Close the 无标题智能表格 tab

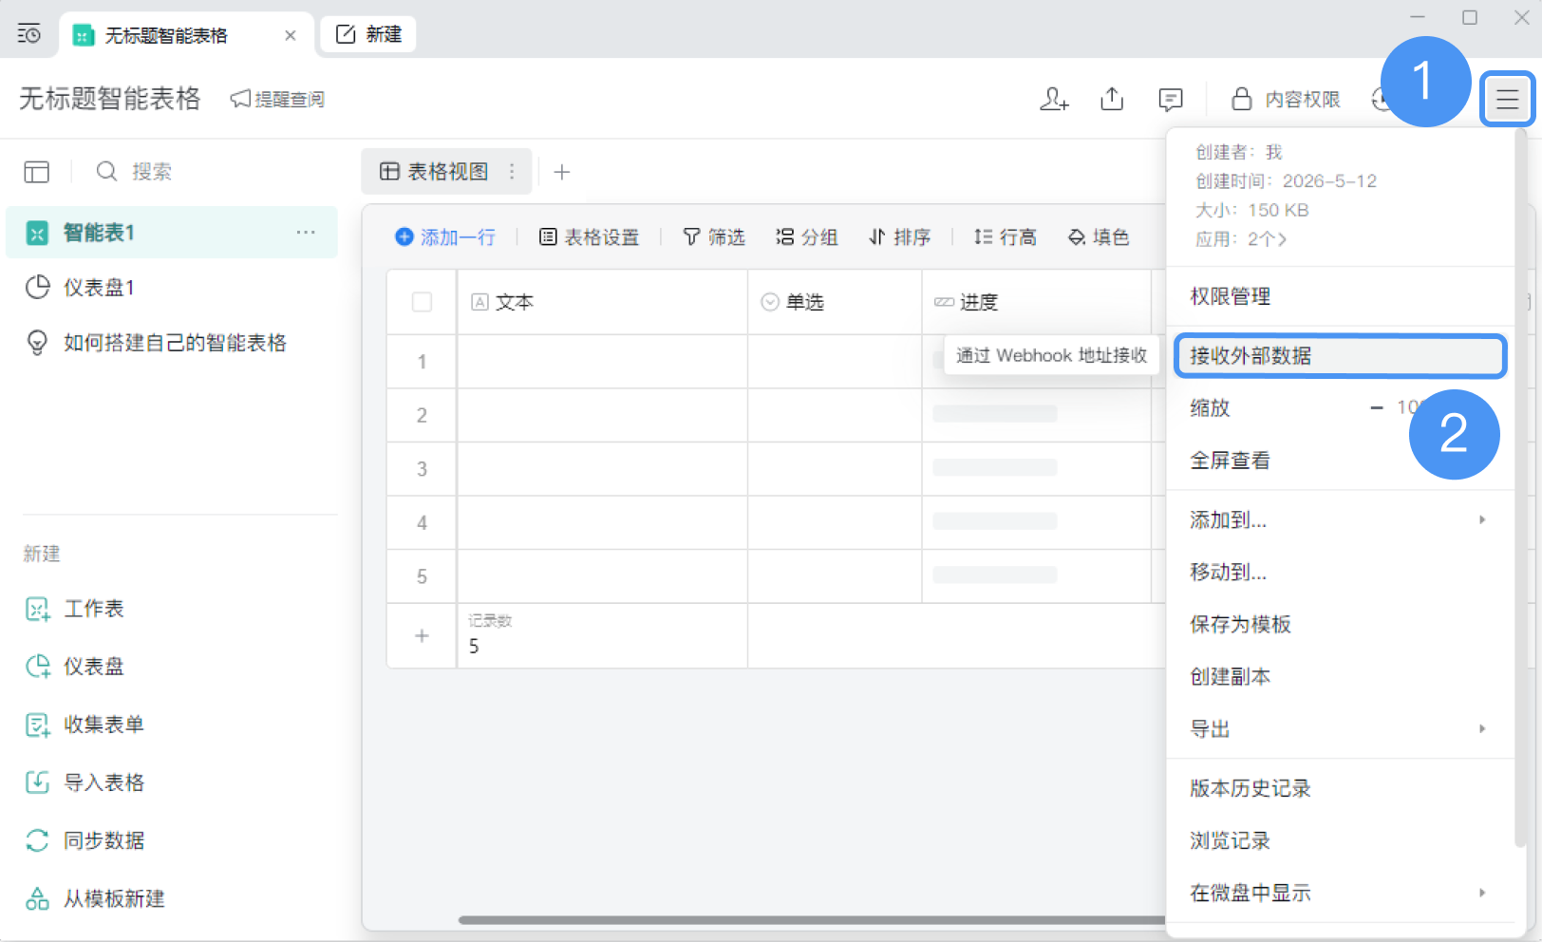[x=291, y=35]
